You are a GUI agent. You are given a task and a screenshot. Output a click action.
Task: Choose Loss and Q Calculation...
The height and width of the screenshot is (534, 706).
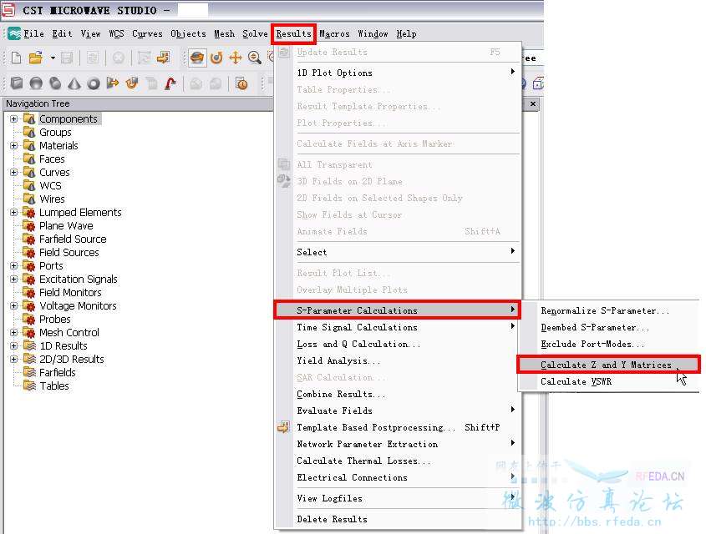pyautogui.click(x=399, y=344)
